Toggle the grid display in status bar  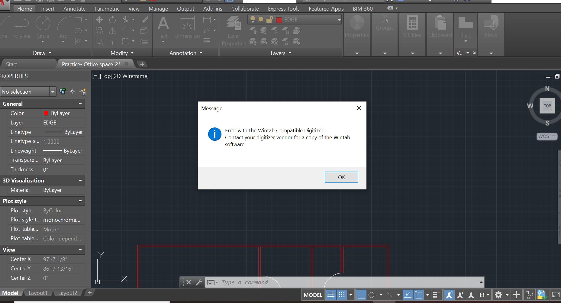point(331,295)
